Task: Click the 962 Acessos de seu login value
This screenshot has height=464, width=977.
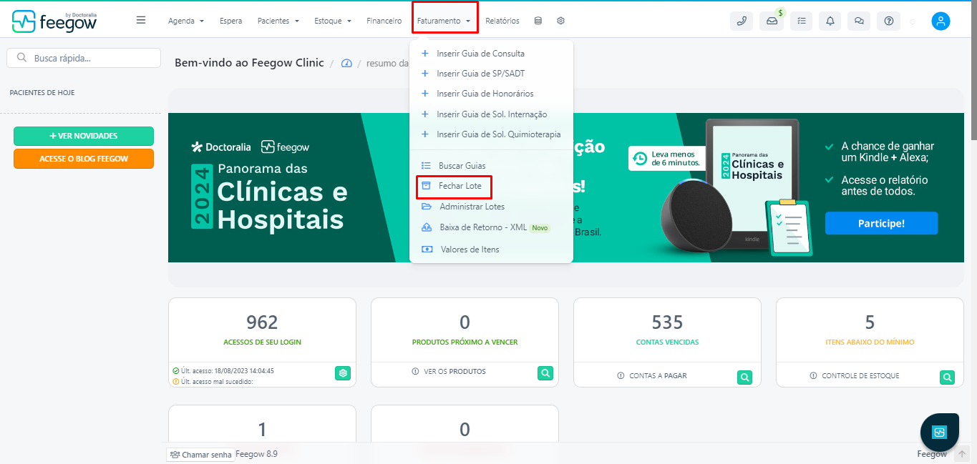Action: tap(262, 322)
